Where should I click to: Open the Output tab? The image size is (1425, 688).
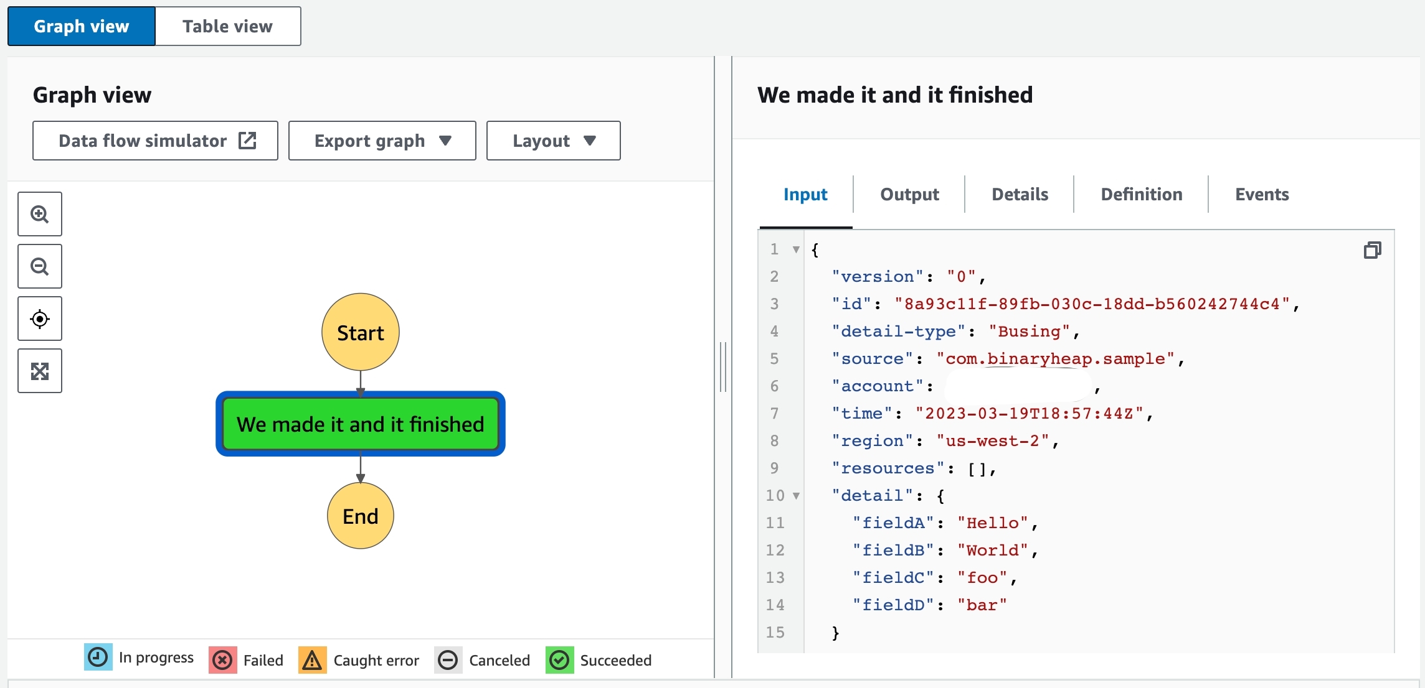pyautogui.click(x=909, y=194)
